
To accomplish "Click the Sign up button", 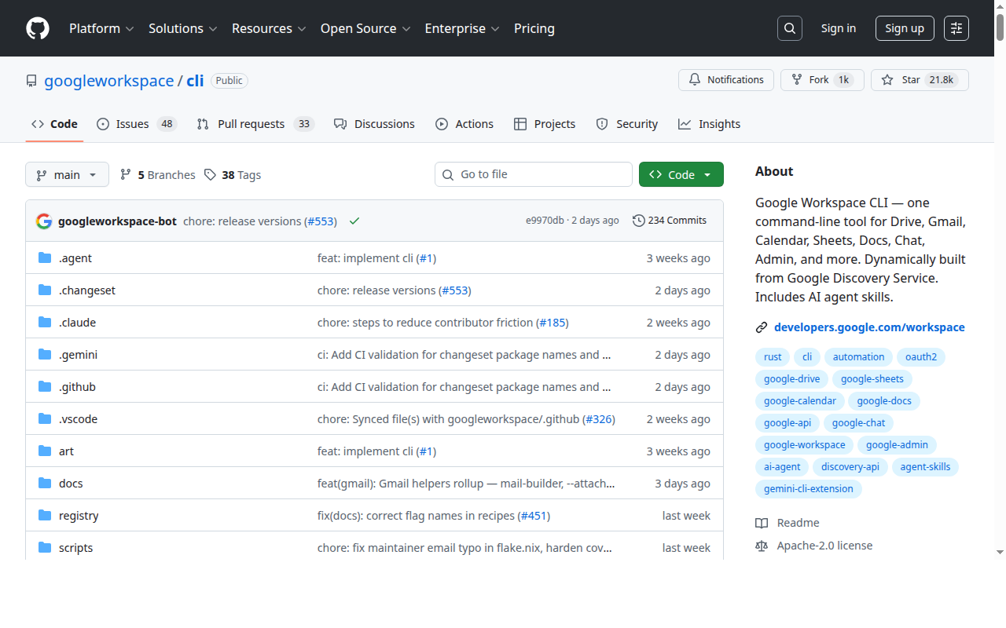I will 904,28.
